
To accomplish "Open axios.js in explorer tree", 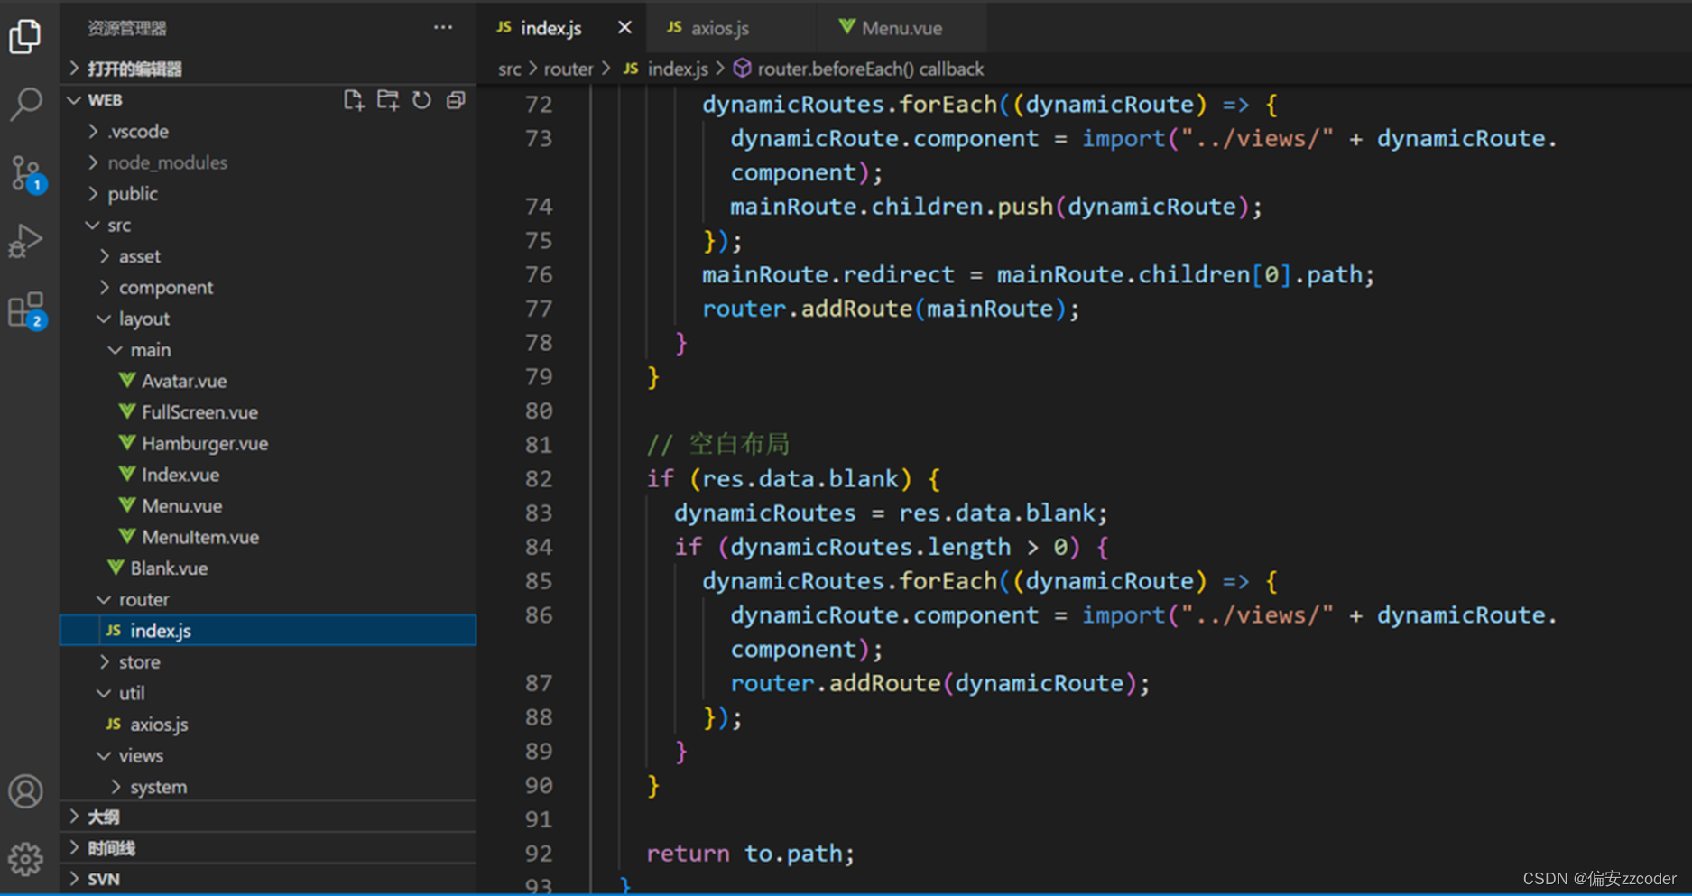I will 268,725.
